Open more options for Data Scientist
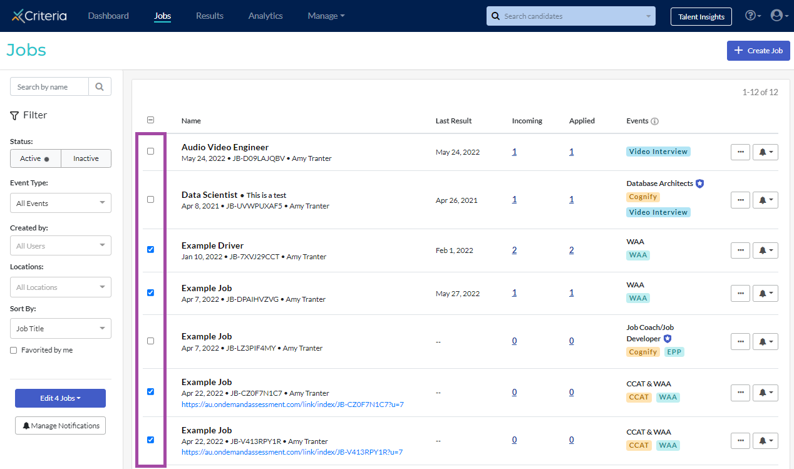The image size is (794, 469). point(740,200)
